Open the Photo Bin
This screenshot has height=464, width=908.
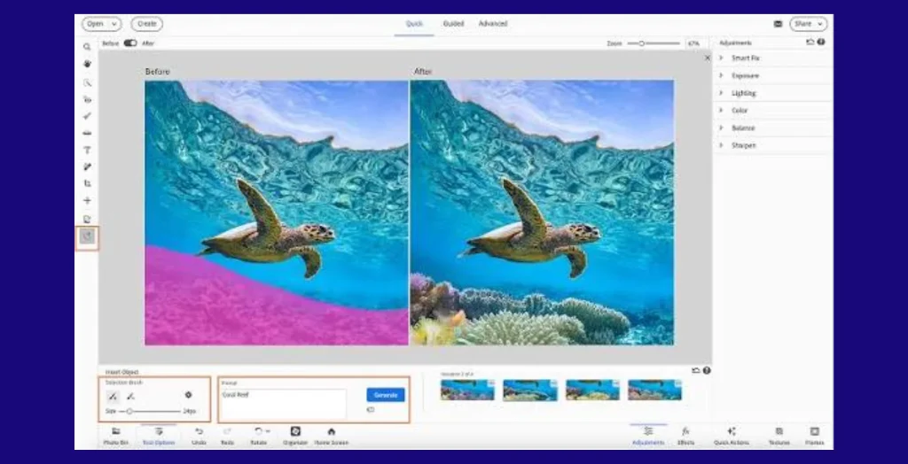[116, 436]
